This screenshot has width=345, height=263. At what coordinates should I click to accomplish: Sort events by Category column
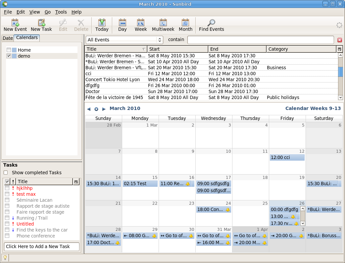[x=301, y=49]
